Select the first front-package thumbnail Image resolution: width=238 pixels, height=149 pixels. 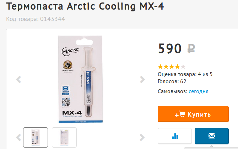[36, 137]
